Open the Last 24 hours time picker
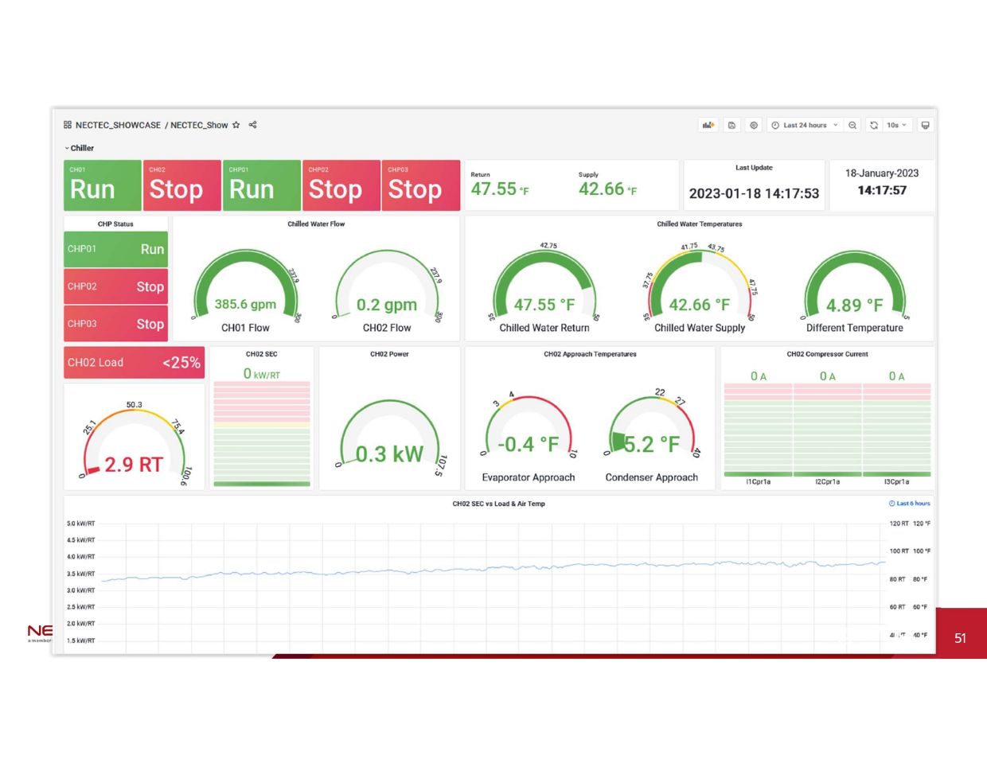The image size is (987, 763). [805, 125]
